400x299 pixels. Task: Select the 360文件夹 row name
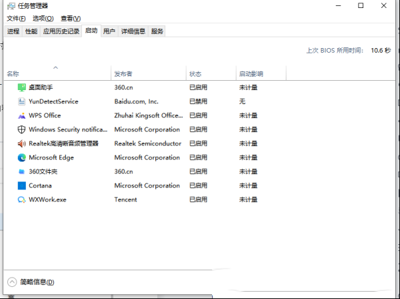(x=43, y=172)
